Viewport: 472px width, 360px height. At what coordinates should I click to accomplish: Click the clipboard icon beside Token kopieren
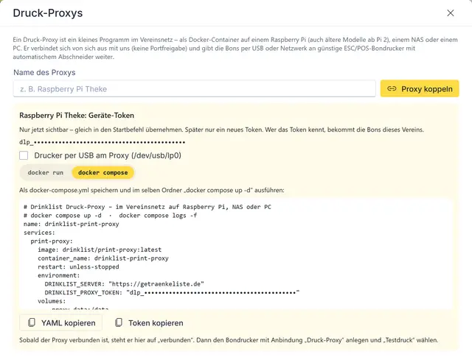click(119, 322)
